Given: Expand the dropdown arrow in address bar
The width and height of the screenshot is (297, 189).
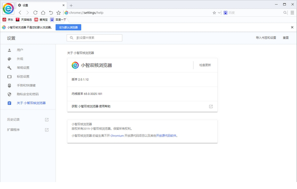Looking at the screenshot, I should click(219, 13).
